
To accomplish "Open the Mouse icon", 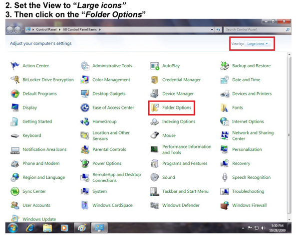I will point(155,135).
